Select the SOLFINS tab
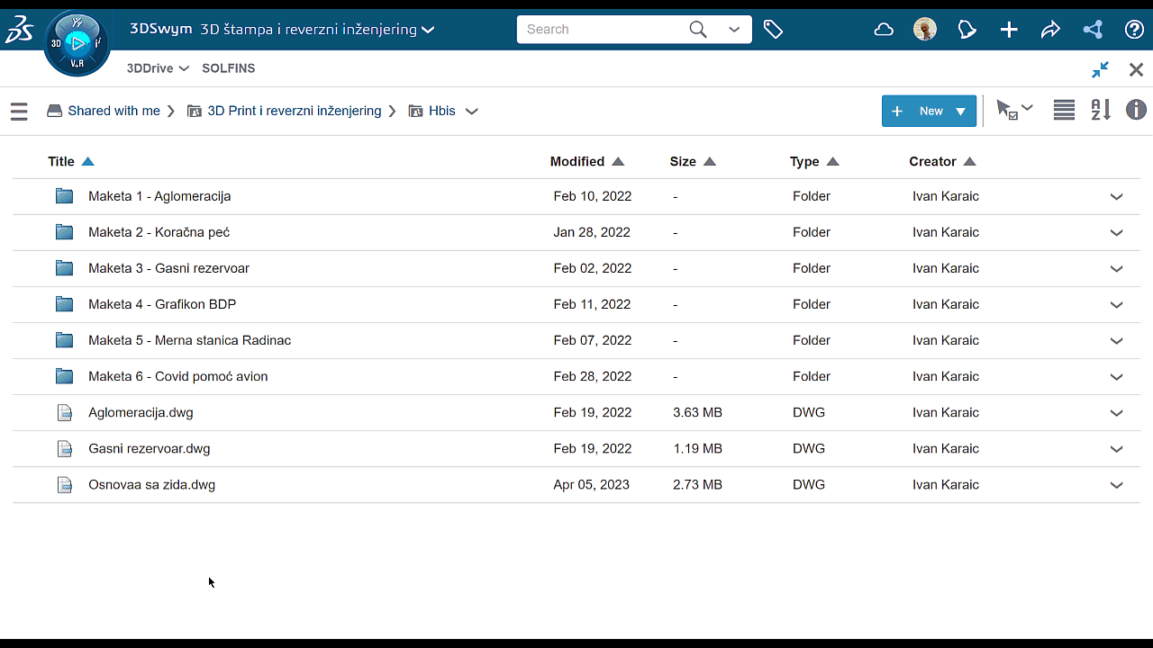 228,68
